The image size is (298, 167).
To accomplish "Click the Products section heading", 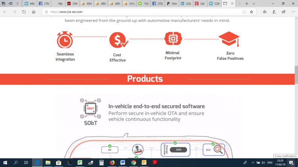I will pos(145,79).
